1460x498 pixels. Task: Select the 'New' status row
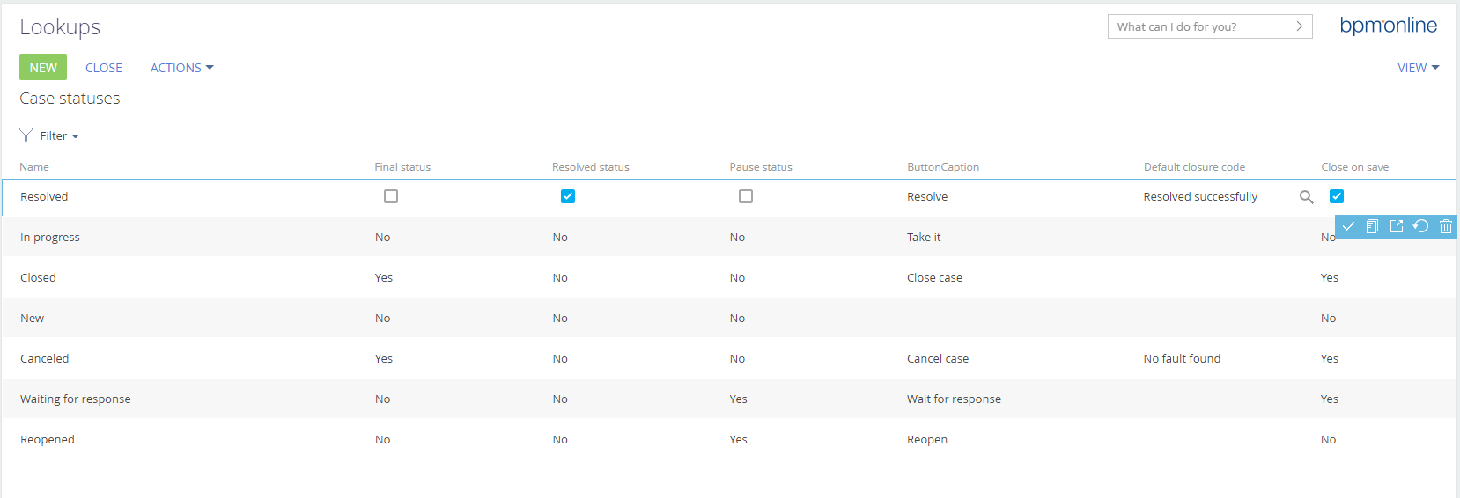coord(729,318)
